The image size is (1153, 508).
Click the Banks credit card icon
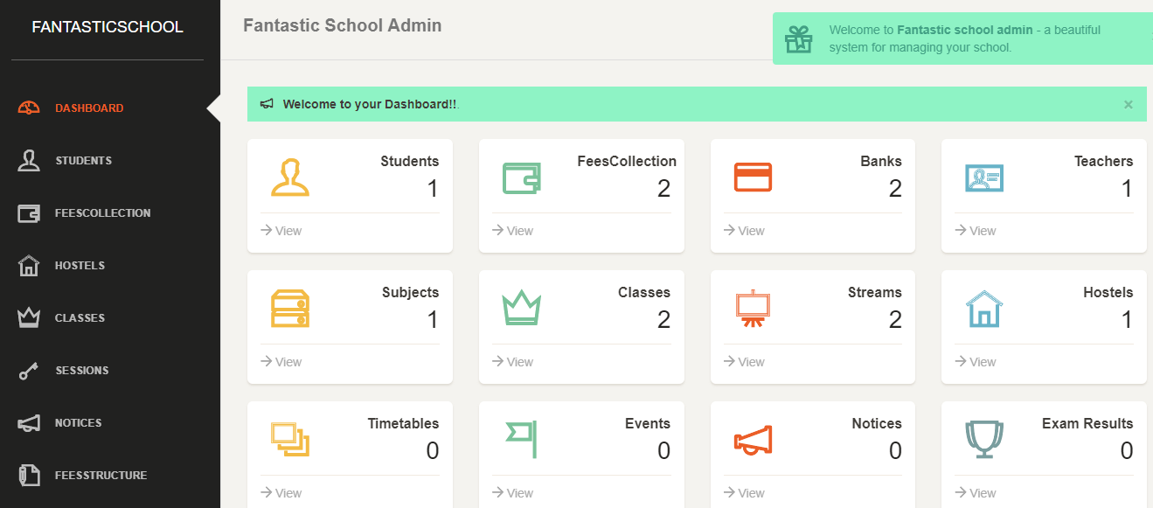(x=751, y=176)
